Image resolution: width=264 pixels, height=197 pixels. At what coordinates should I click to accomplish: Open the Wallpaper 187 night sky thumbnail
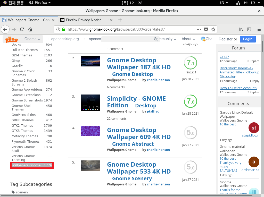click(90, 61)
